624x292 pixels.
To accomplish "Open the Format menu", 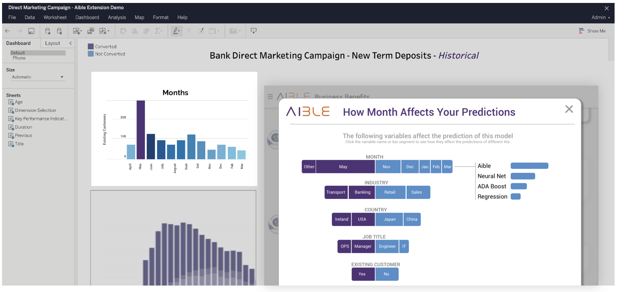I will pos(161,17).
